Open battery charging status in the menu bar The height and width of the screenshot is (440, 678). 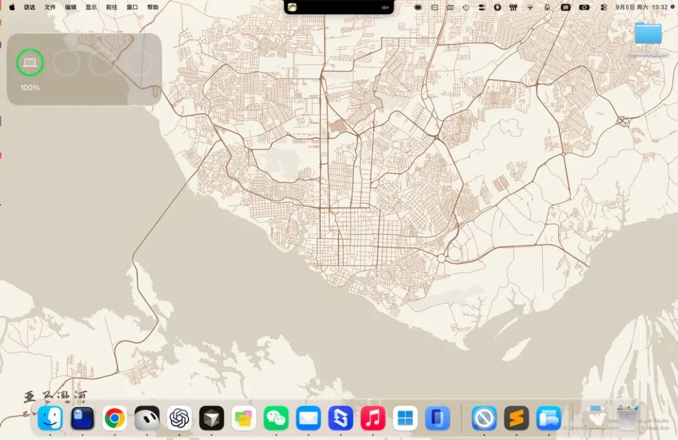click(584, 8)
